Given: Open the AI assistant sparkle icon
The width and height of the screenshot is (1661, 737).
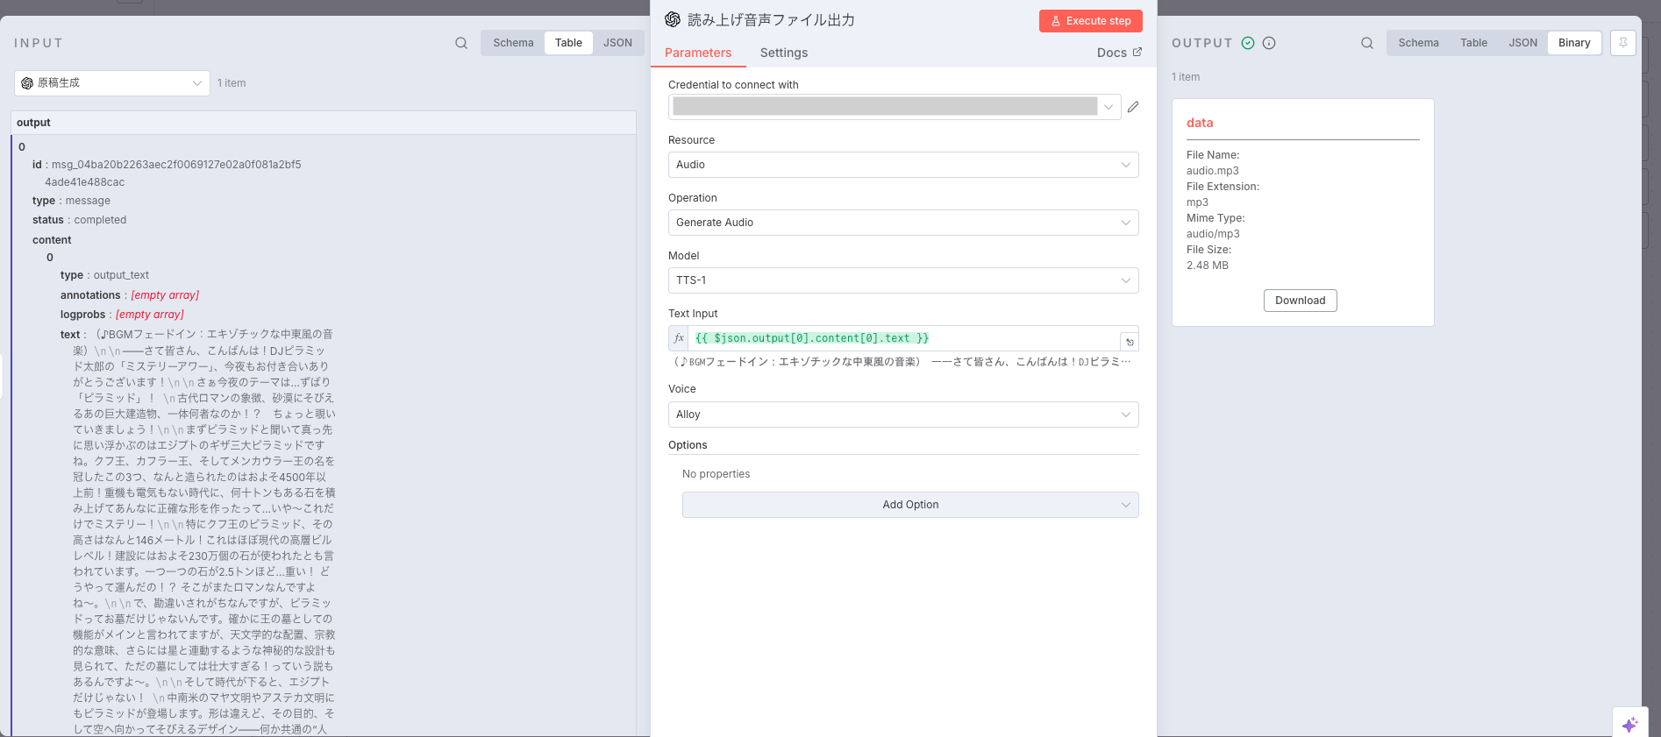Looking at the screenshot, I should [x=1629, y=724].
